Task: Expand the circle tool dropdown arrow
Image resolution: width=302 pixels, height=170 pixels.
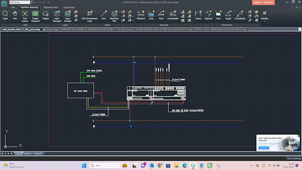Action: (133, 16)
